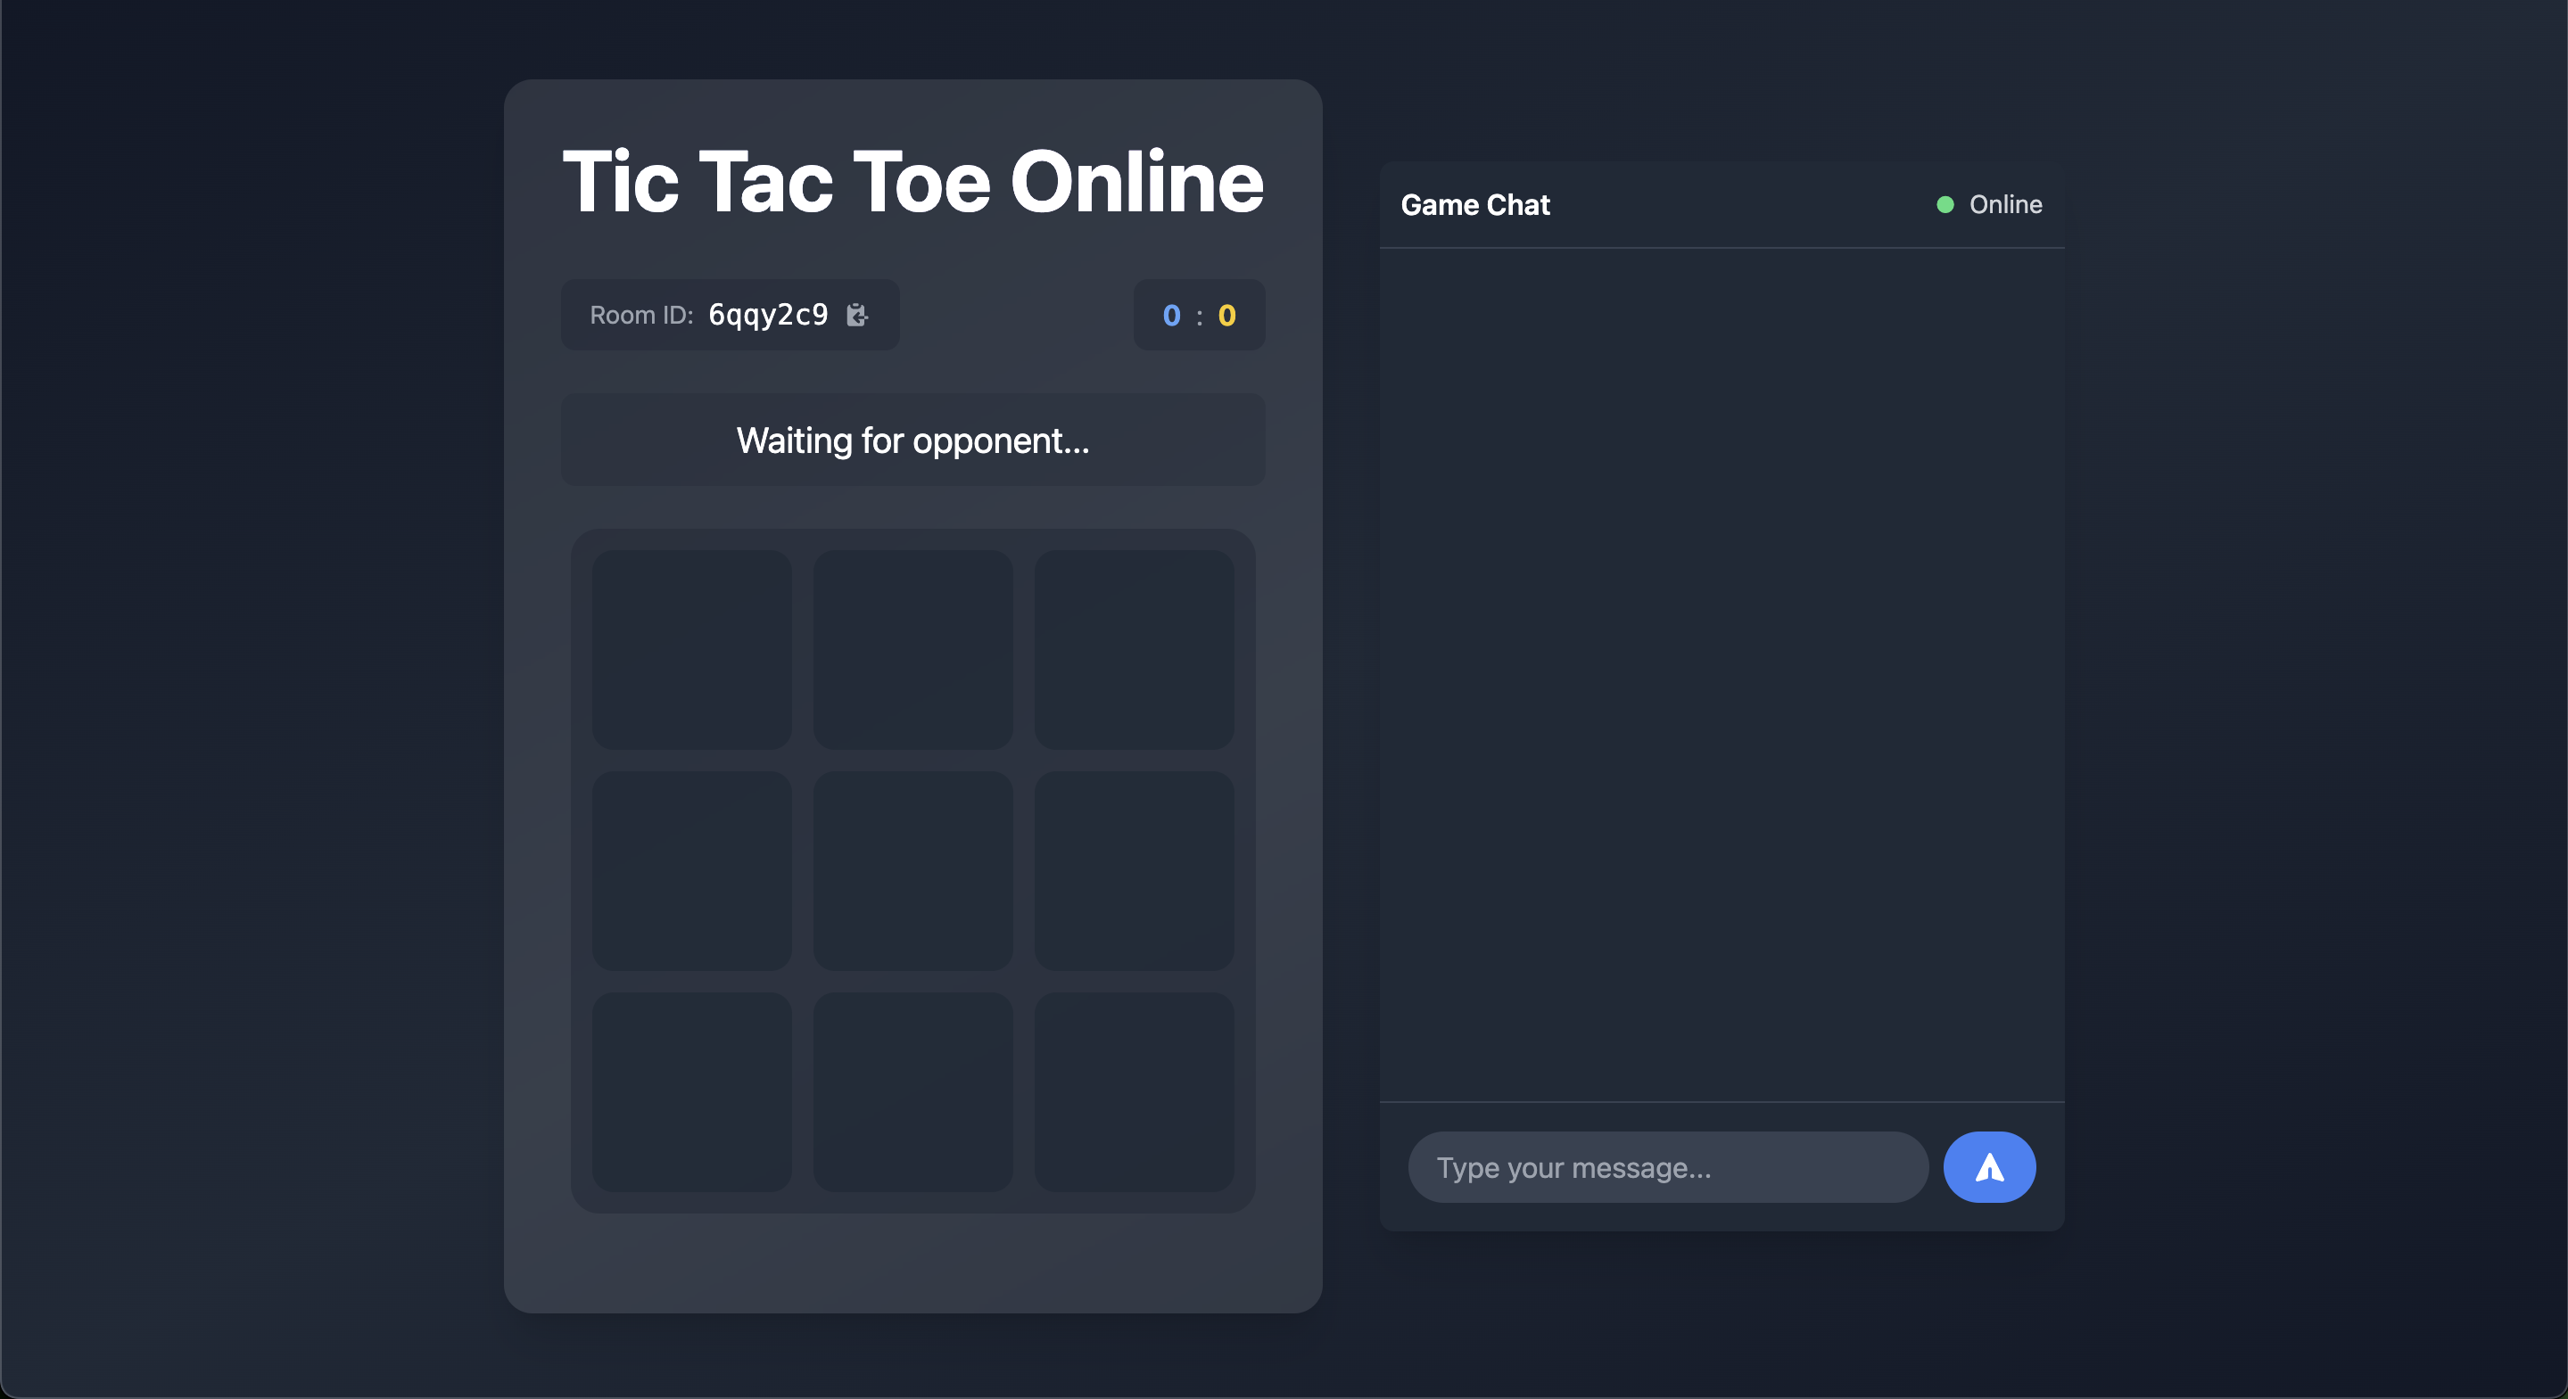
Task: Click the Online status text label
Action: [x=2005, y=204]
